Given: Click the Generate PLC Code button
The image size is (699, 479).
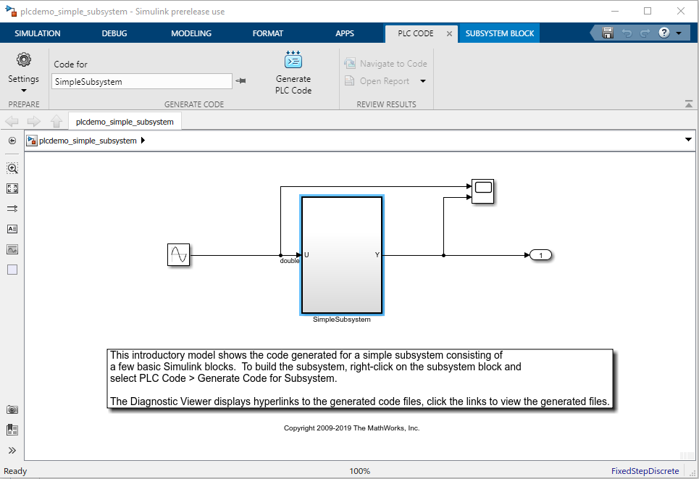Looking at the screenshot, I should (x=293, y=72).
